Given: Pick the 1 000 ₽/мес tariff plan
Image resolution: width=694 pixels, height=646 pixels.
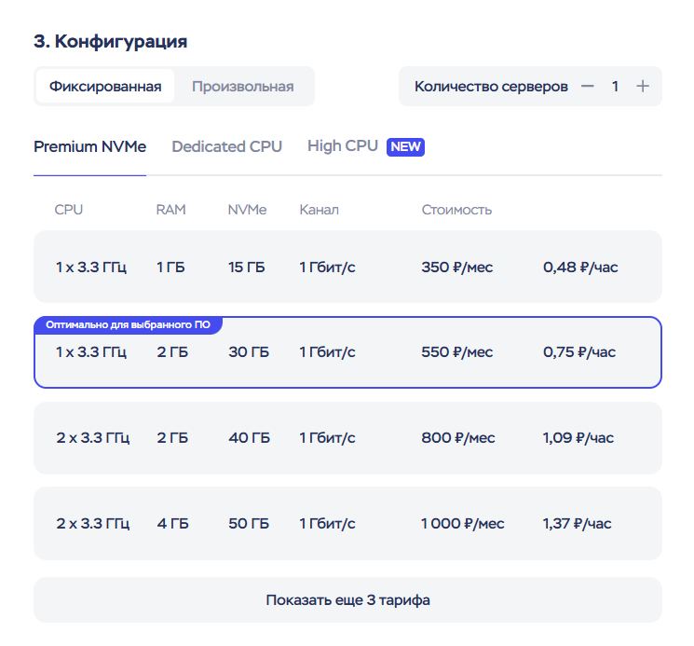Looking at the screenshot, I should click(x=347, y=524).
